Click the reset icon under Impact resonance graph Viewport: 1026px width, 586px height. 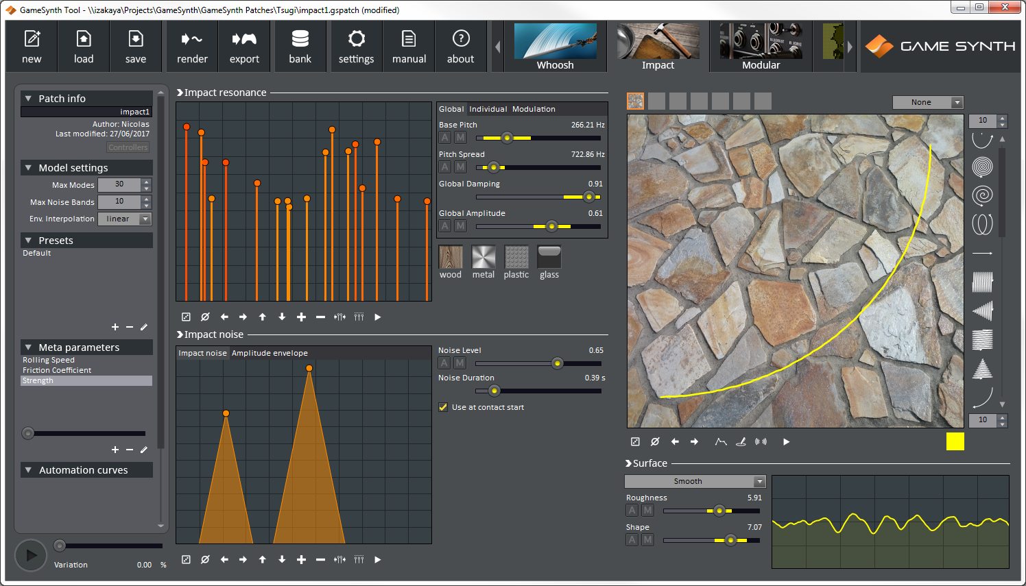(x=205, y=317)
